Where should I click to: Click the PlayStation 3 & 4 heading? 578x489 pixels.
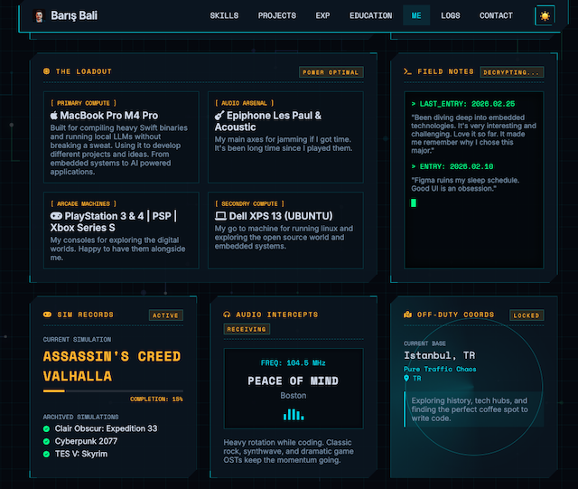(x=114, y=221)
